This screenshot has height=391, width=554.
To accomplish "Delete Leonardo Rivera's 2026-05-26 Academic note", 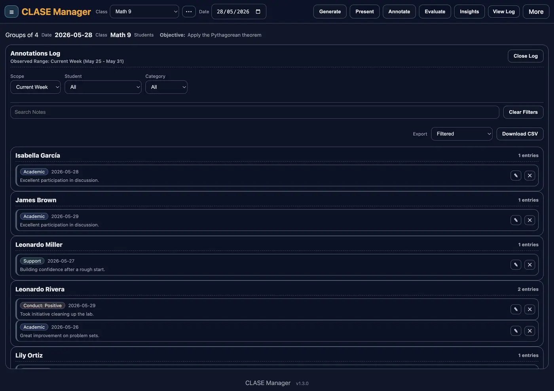I will click(x=529, y=331).
